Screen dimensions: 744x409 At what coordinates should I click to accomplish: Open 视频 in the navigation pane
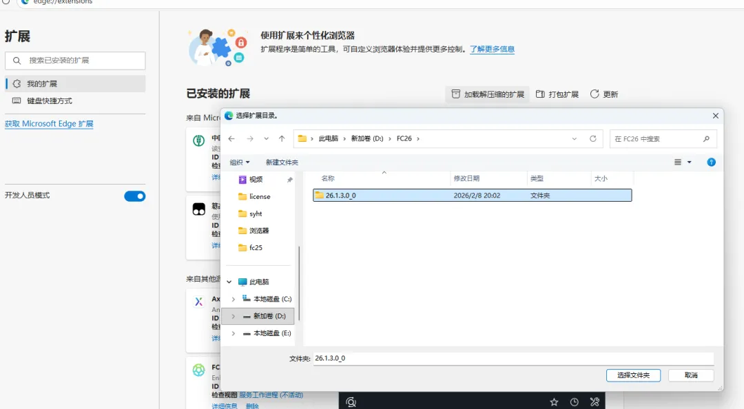coord(256,179)
